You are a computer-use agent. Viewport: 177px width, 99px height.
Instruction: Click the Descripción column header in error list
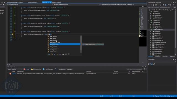point(20,71)
